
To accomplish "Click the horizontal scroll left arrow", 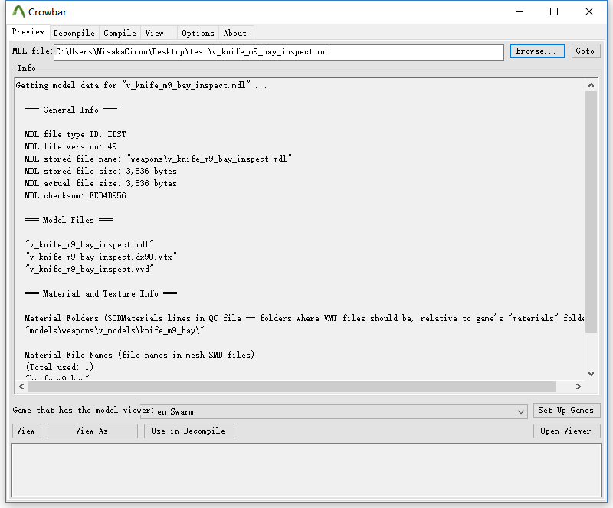I will pos(22,386).
